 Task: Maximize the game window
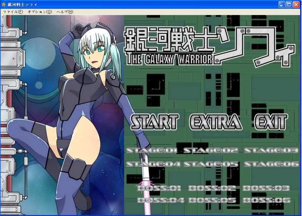pos(289,5)
